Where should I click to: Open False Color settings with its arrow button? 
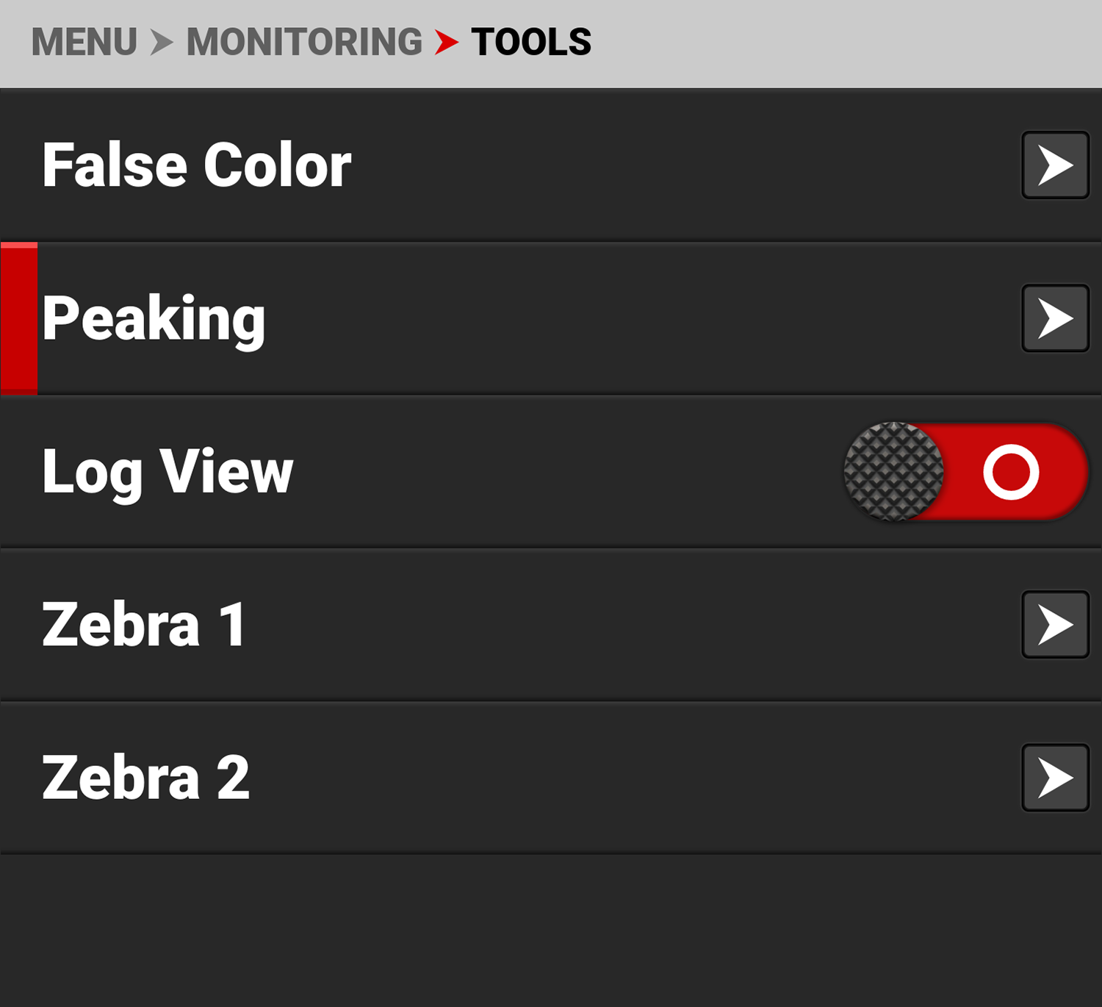point(1055,165)
